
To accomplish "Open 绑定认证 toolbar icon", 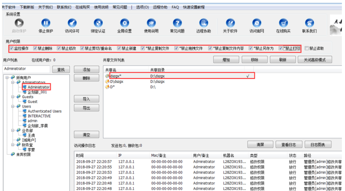I will pyautogui.click(x=98, y=23).
